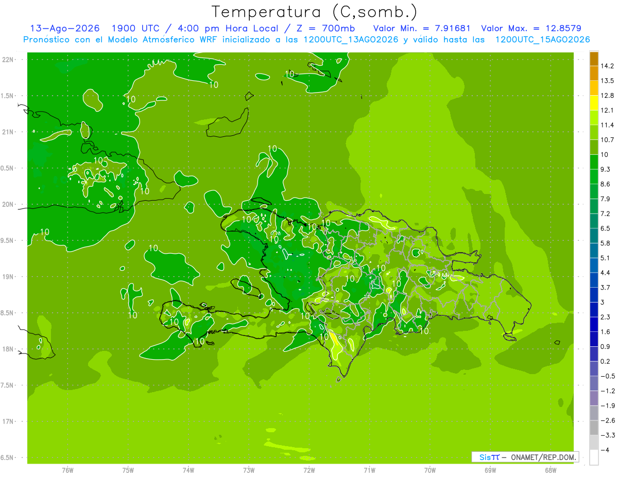Click the "17N" latitude axis label

(x=8, y=421)
